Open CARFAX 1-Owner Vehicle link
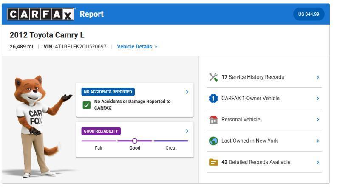This screenshot has height=189, width=340. point(250,98)
